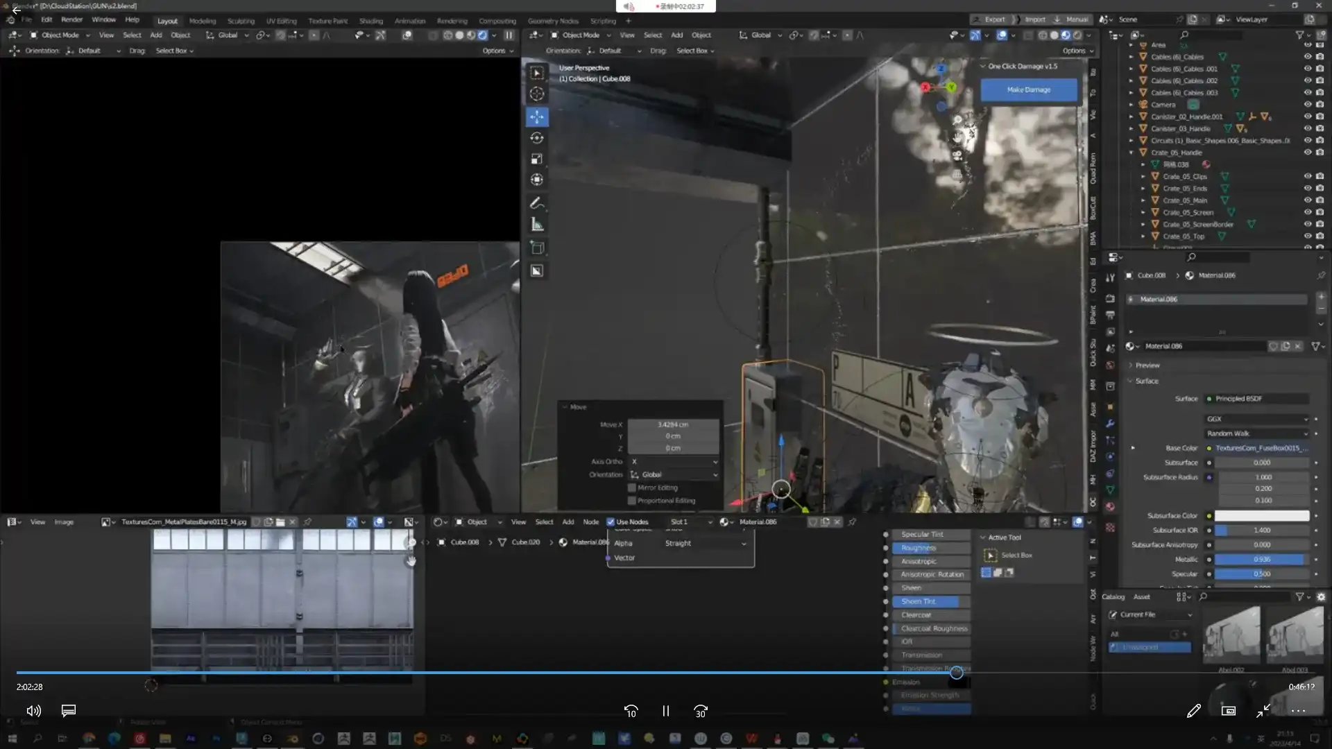Select the Add Cube tool
The height and width of the screenshot is (749, 1332).
pos(537,248)
